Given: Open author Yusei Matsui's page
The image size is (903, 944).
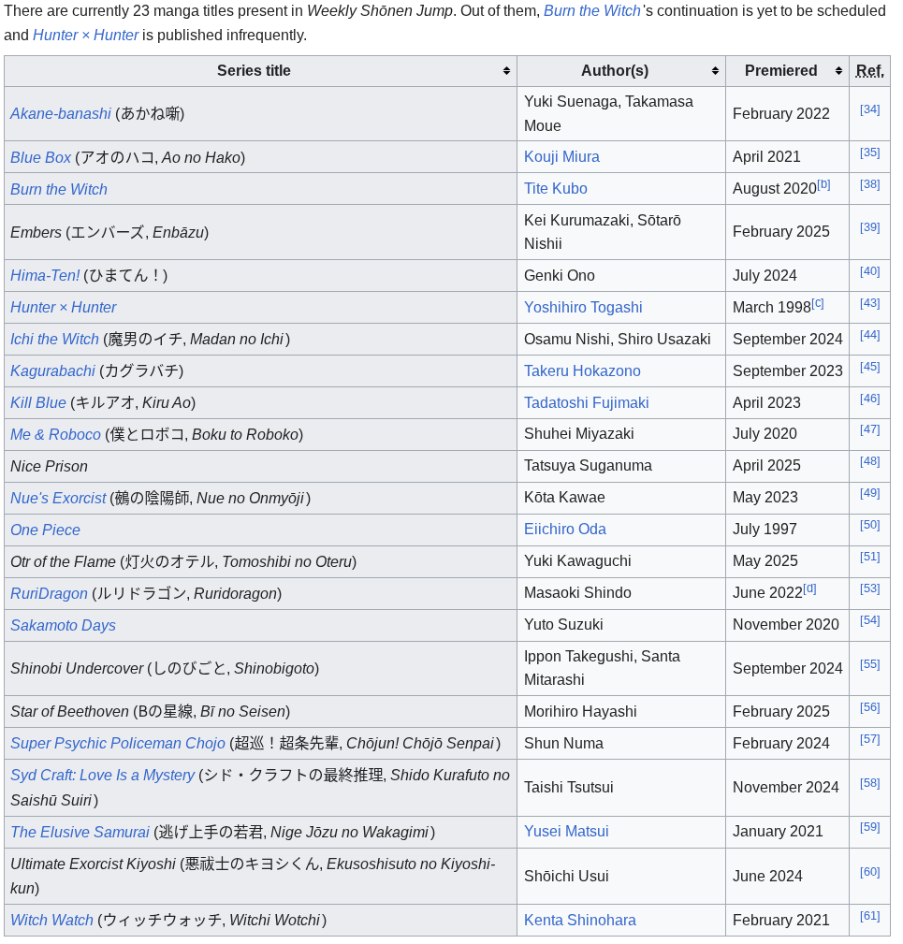Looking at the screenshot, I should (x=566, y=832).
